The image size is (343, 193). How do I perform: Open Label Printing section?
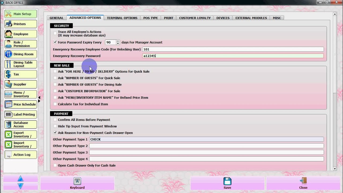[21, 114]
